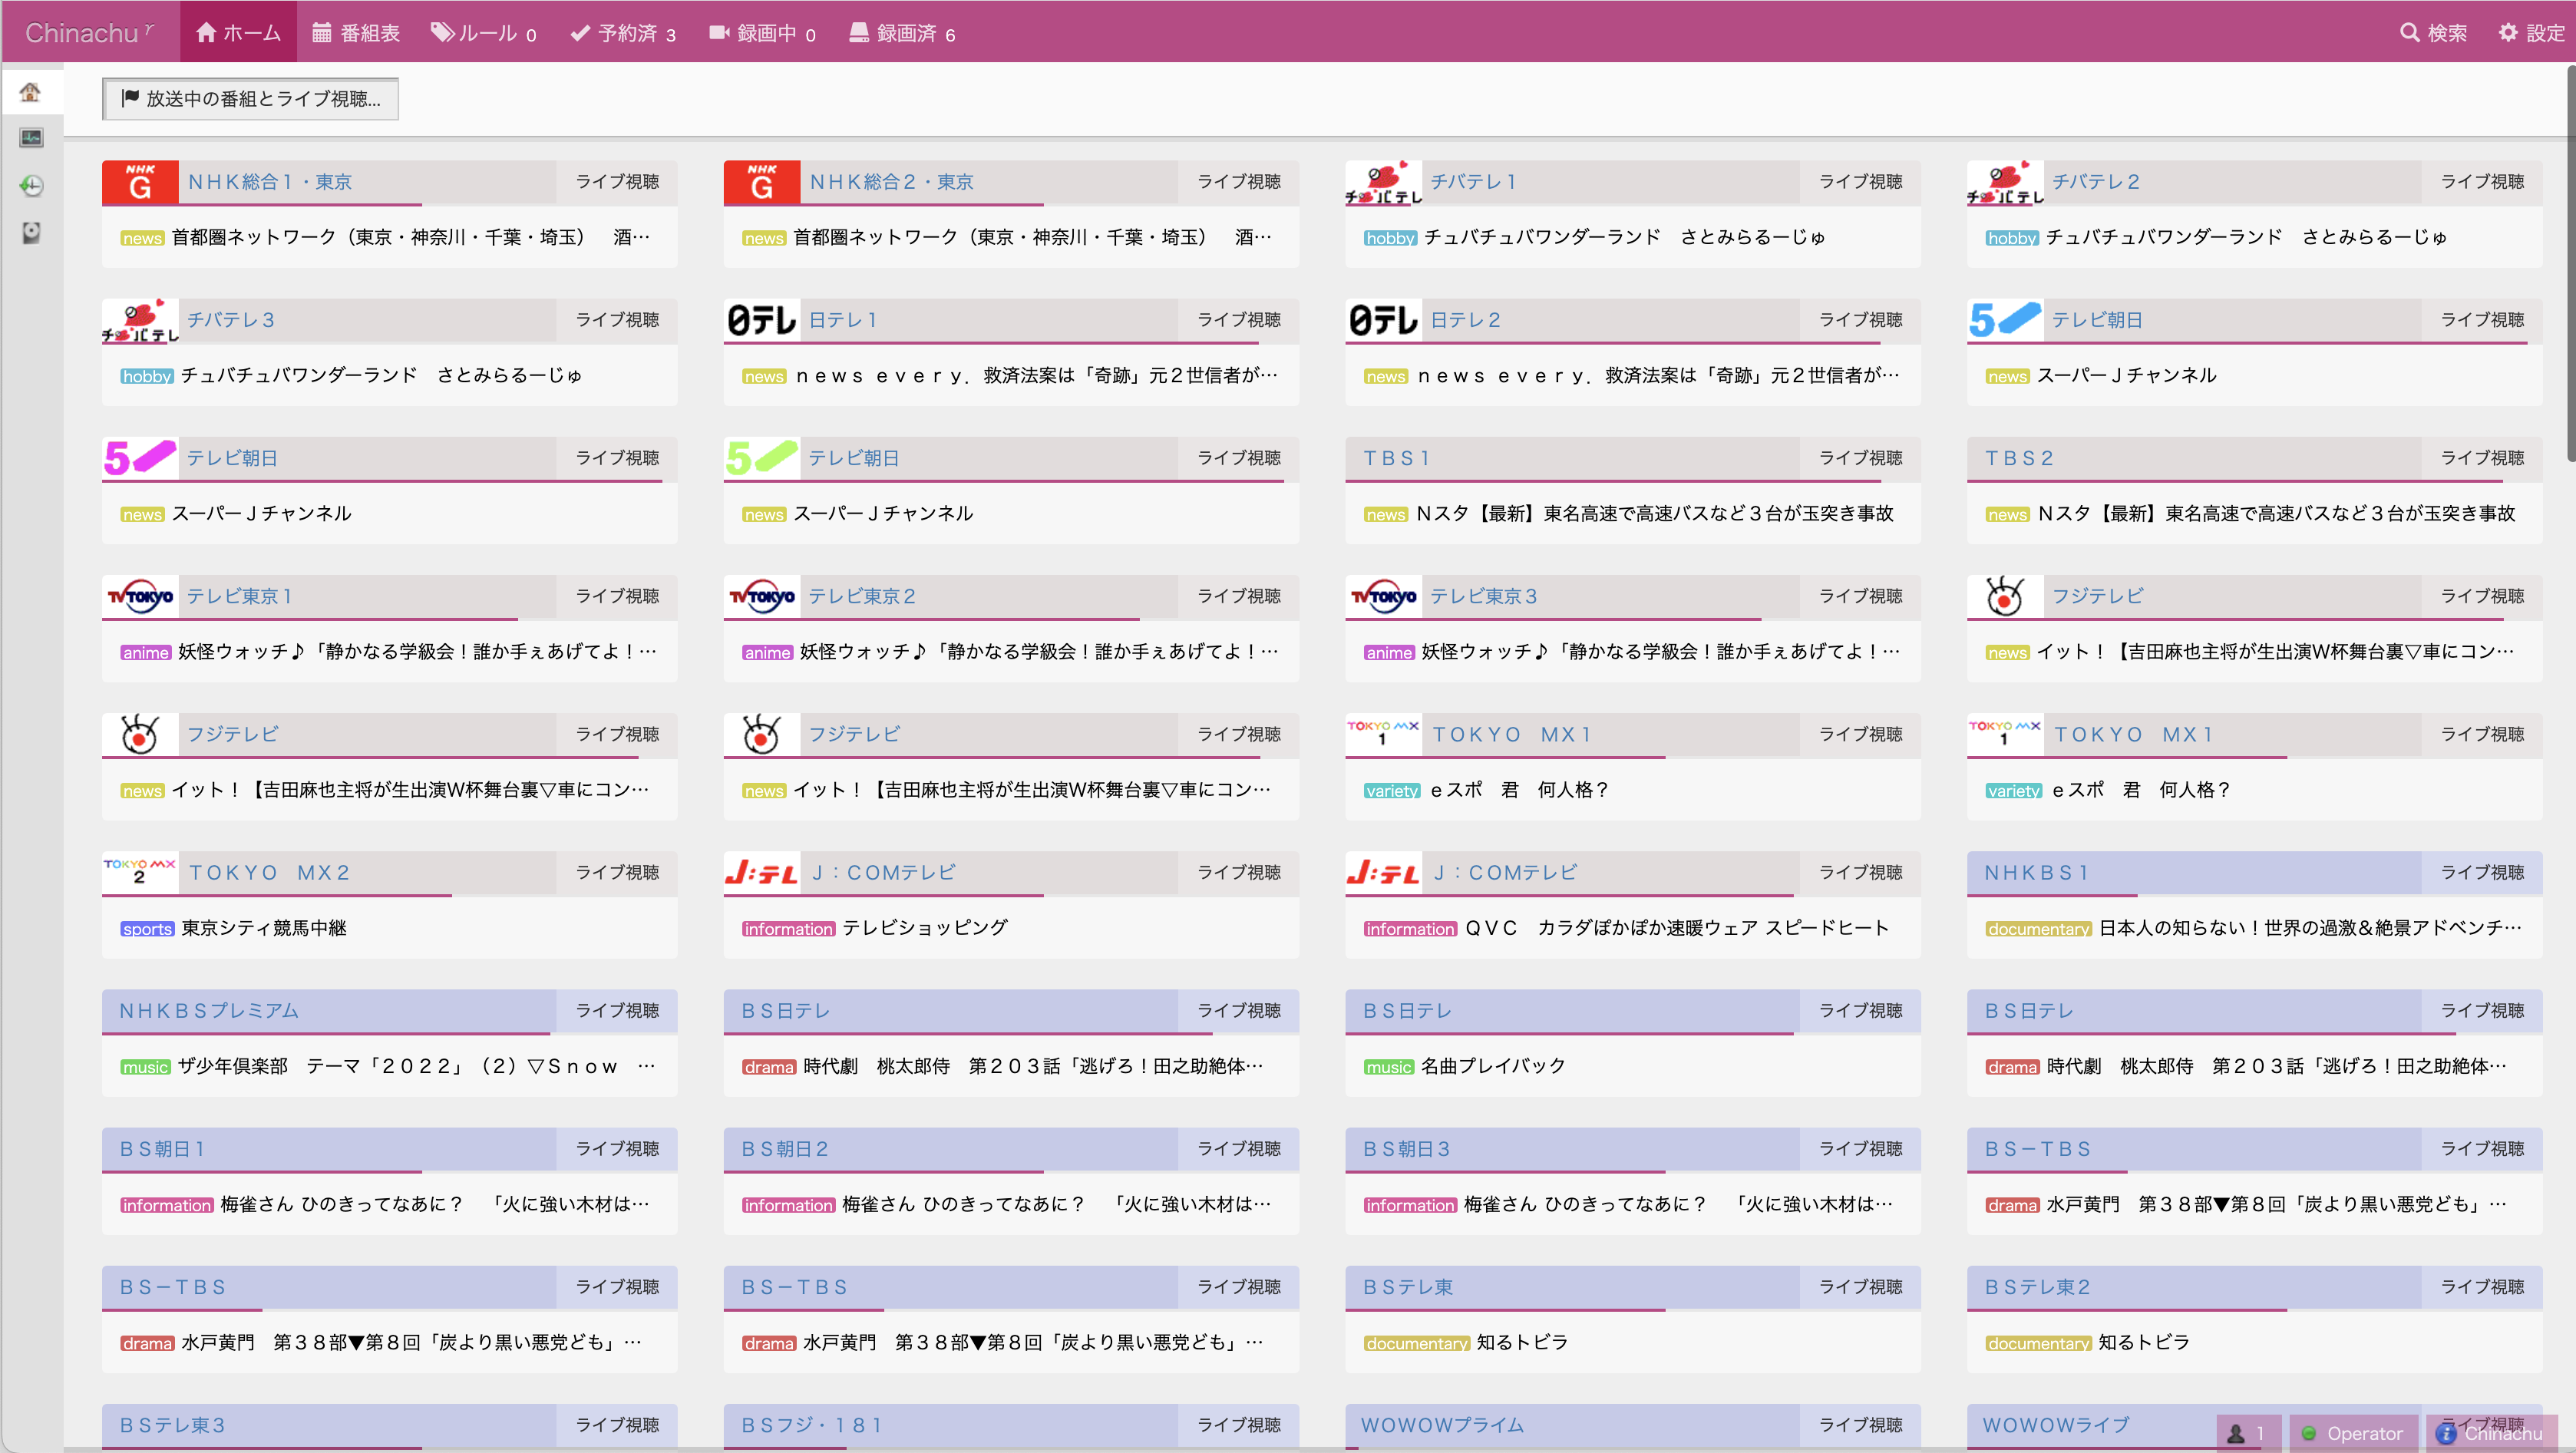The image size is (2576, 1453).
Task: Click the NHK総合1・東京 channel logo
Action: click(140, 182)
